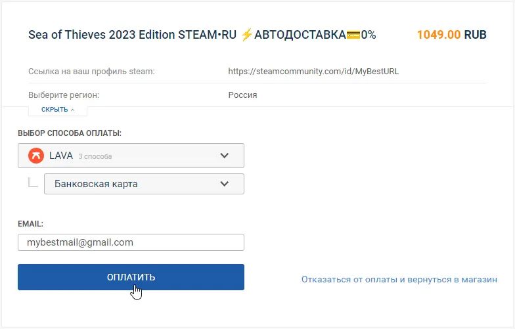Click the EMAIL input field

tap(131, 242)
